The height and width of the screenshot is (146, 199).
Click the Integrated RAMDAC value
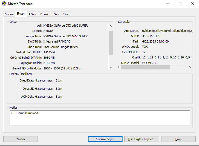coord(57,41)
